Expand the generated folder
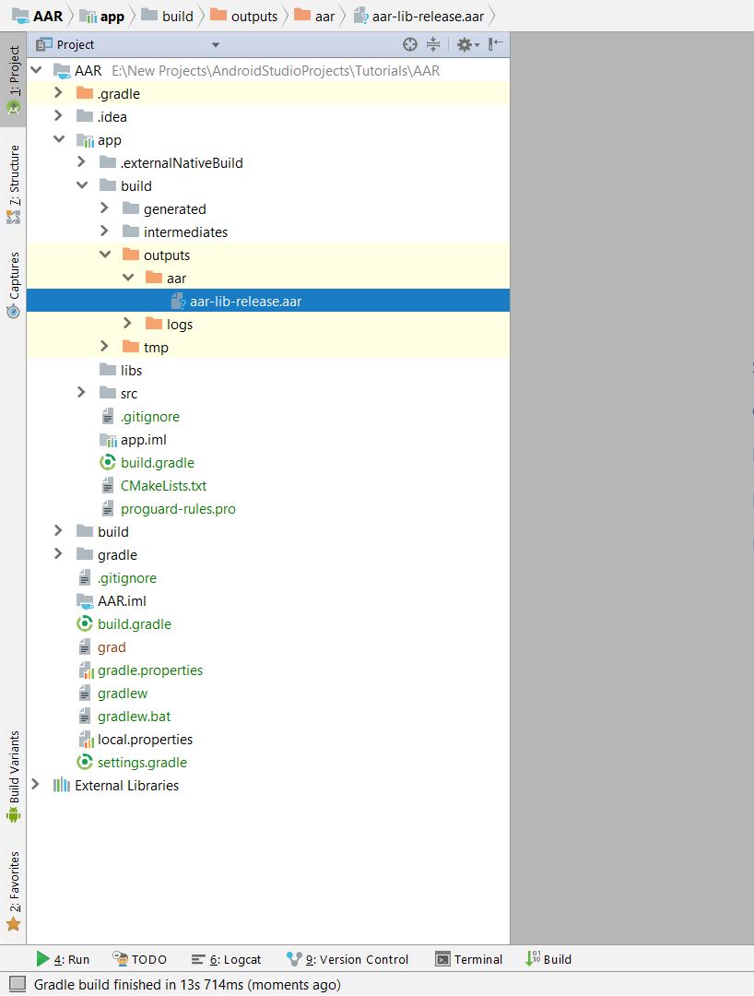 [105, 208]
